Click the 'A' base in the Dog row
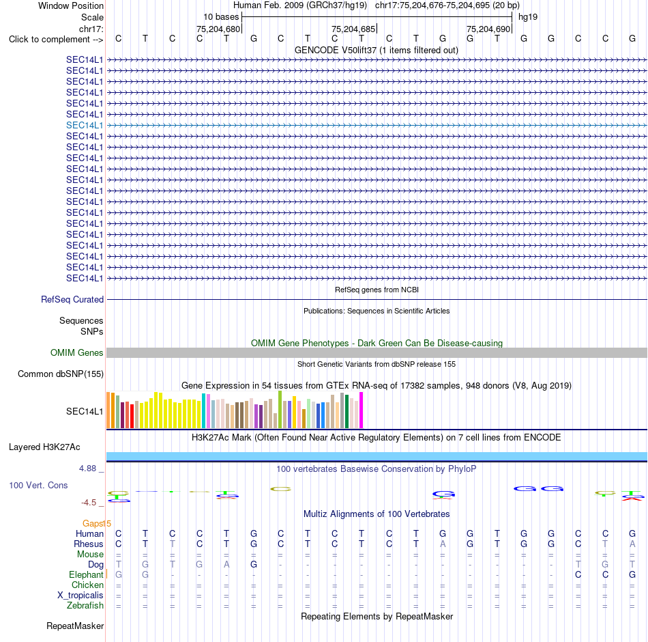 point(226,565)
